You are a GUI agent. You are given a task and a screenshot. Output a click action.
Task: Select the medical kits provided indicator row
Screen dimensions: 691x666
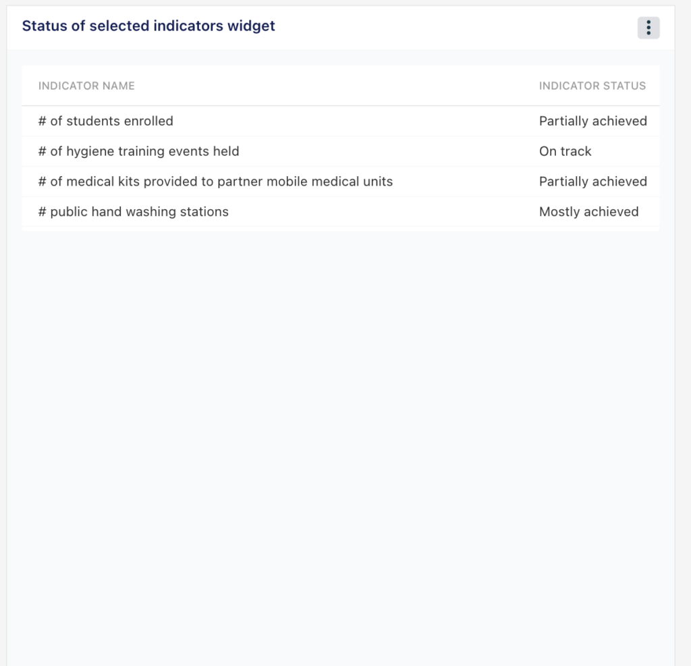[341, 182]
